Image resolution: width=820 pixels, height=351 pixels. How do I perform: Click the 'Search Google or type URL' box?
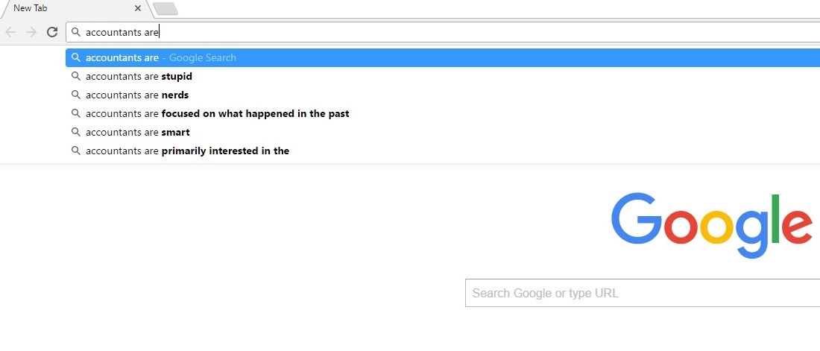[x=642, y=293]
